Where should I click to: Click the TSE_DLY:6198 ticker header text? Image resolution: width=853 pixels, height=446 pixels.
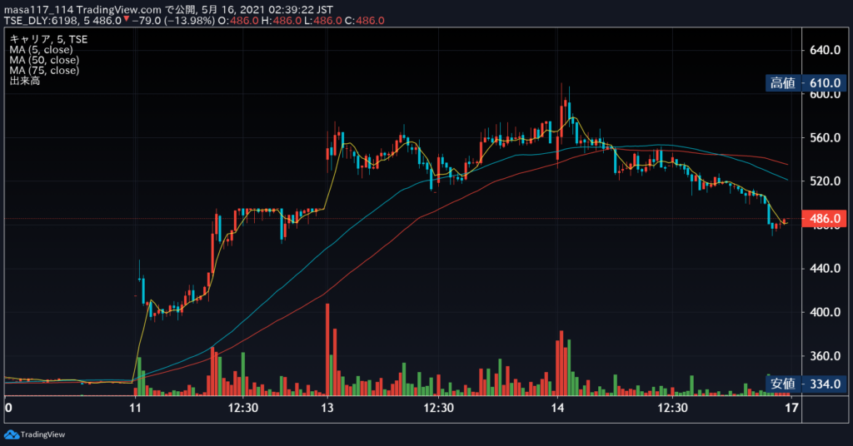point(42,21)
